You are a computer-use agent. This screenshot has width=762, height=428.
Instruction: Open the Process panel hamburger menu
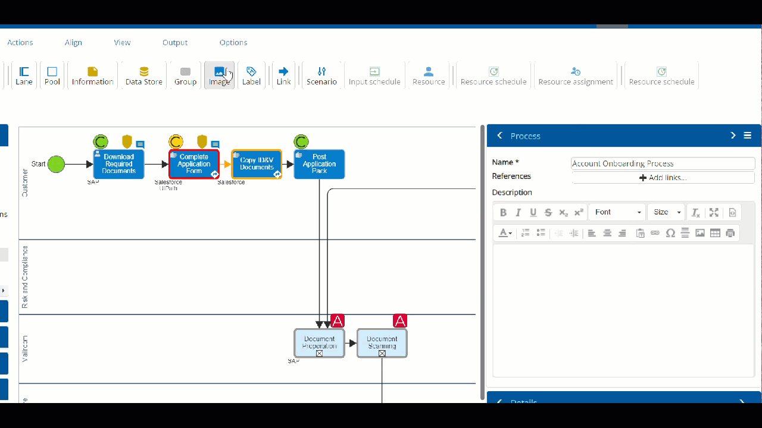click(x=748, y=136)
